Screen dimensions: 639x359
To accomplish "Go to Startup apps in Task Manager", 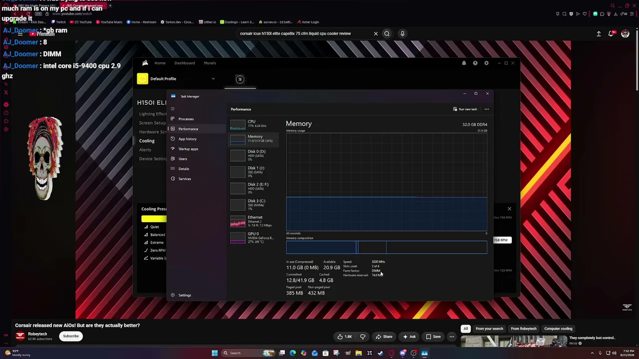I will (188, 149).
